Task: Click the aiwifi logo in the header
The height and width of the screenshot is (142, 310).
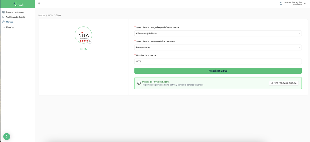Action: tap(18, 4)
